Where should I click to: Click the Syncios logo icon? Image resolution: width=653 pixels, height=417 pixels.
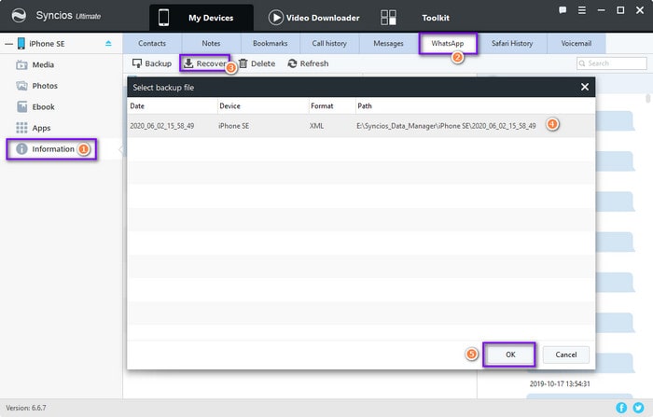pos(19,16)
